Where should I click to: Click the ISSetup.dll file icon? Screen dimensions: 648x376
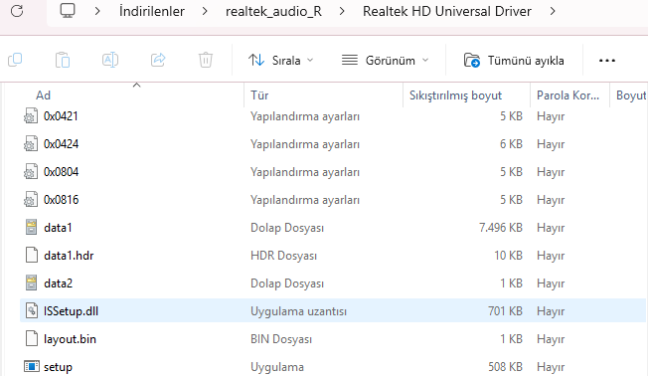coord(32,310)
